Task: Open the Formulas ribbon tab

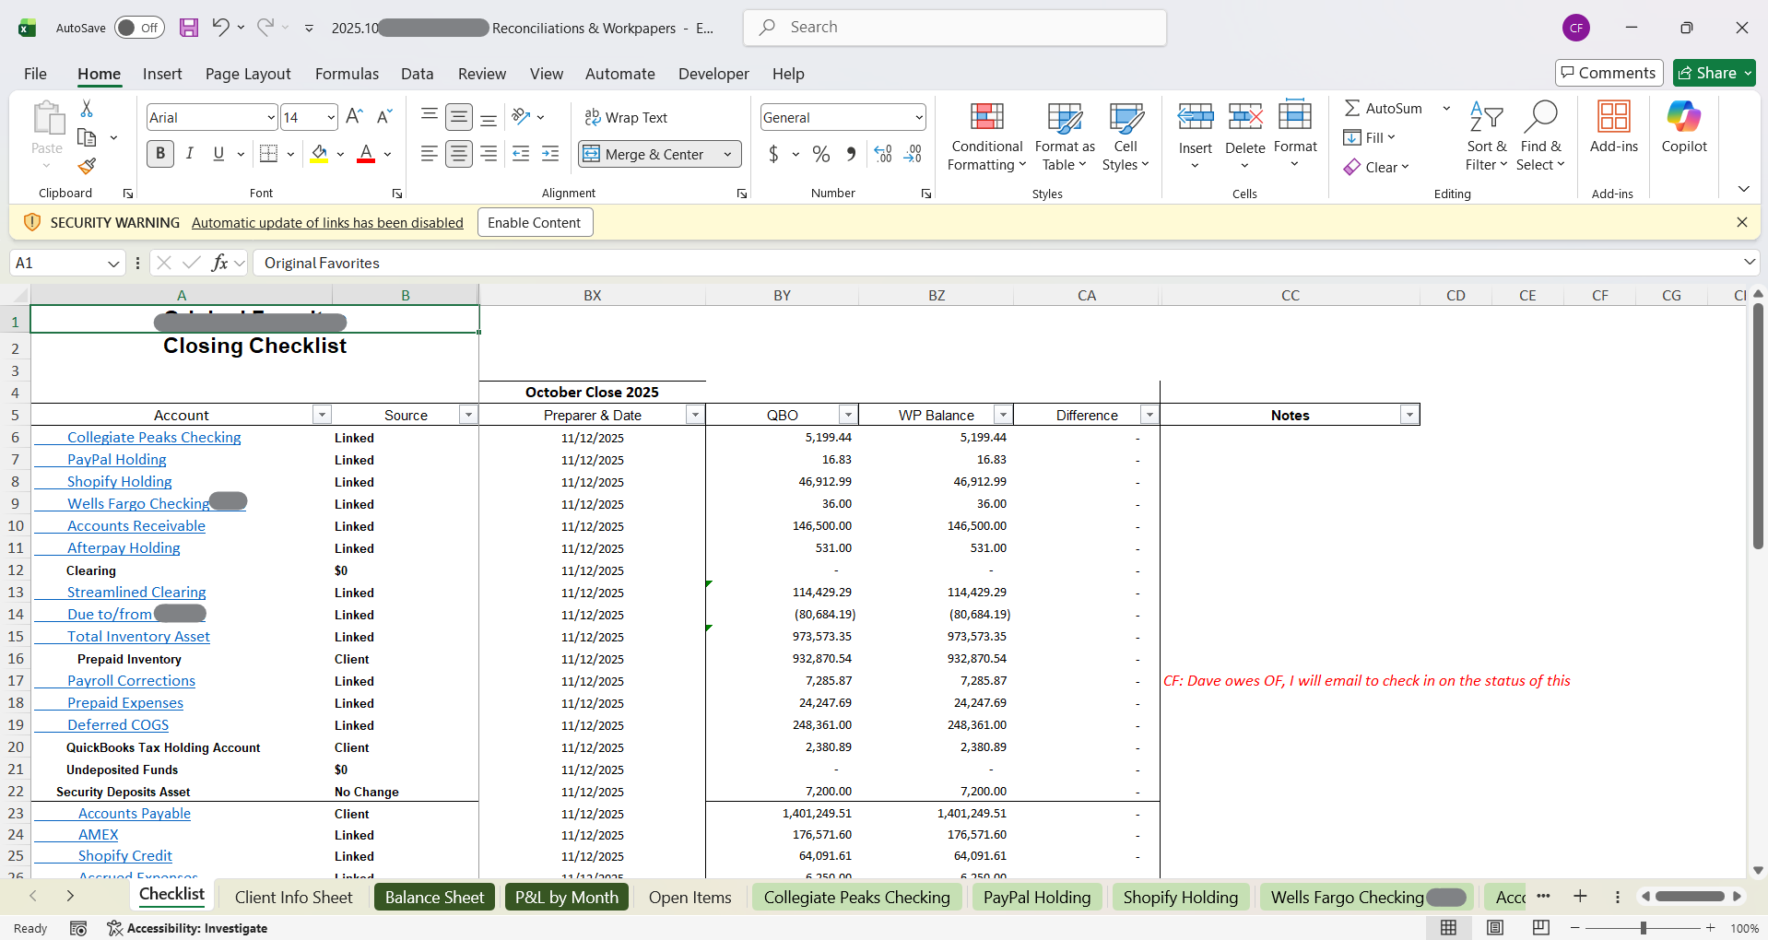Action: point(347,74)
